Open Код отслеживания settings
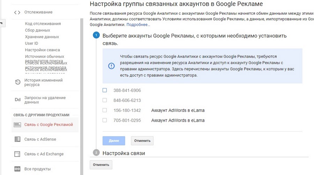Image resolution: width=314 pixels, height=175 pixels. tap(43, 24)
